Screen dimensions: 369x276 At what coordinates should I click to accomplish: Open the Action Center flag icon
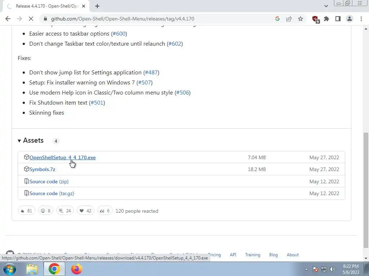point(315,270)
